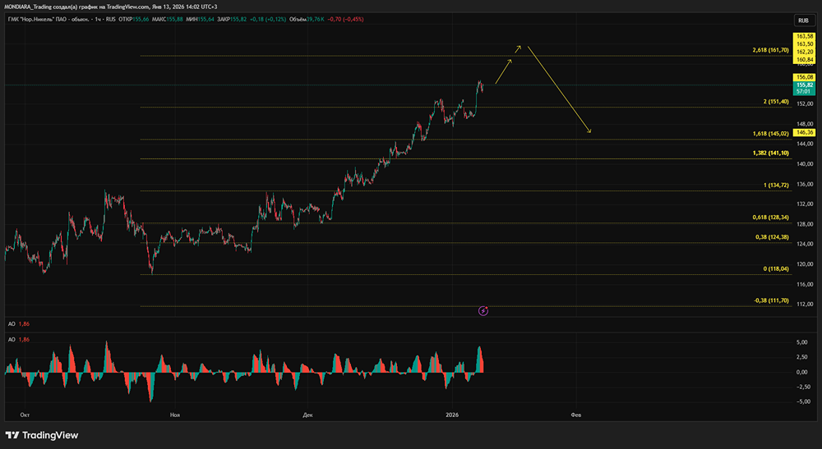The height and width of the screenshot is (449, 822).
Task: Open the RUB currency selector
Action: (x=804, y=21)
